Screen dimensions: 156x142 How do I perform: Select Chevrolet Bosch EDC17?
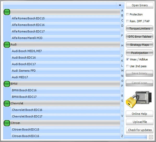tap(65, 116)
